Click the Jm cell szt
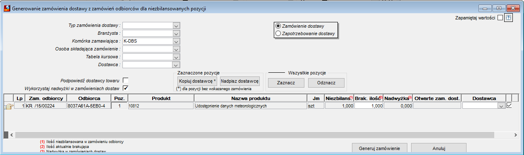The width and height of the screenshot is (524, 155). point(316,106)
